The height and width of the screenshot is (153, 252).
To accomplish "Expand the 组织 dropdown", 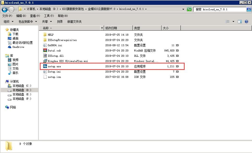I will (9, 21).
